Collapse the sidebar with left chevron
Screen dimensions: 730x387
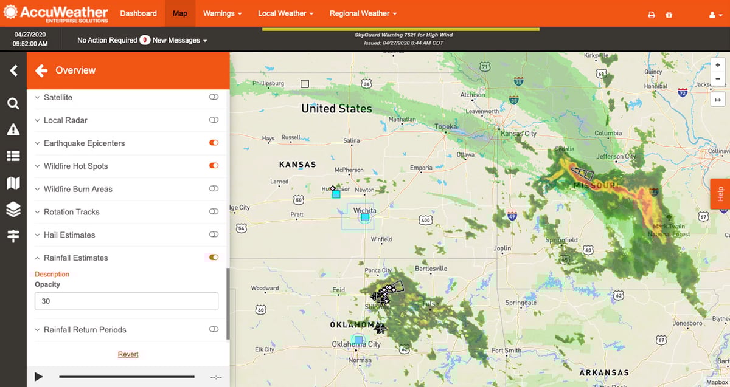click(x=13, y=70)
